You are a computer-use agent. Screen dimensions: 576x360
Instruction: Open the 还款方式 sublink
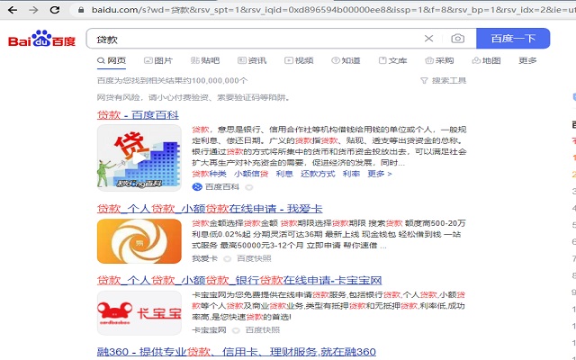(318, 174)
